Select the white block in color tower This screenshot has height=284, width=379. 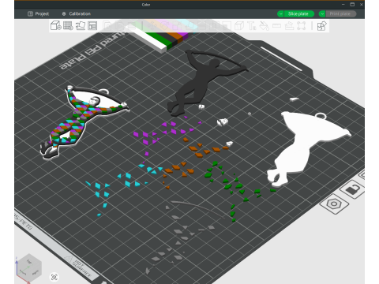[x=148, y=39]
